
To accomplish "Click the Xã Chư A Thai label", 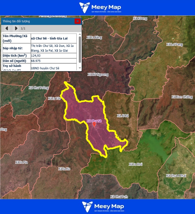I will [176, 176].
